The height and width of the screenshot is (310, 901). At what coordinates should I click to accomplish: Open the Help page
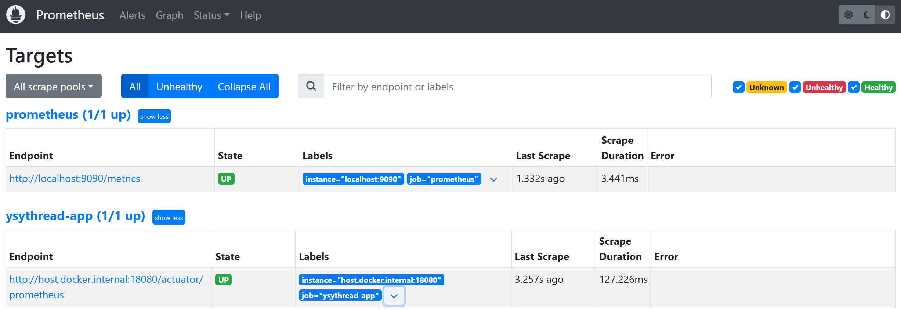pyautogui.click(x=250, y=15)
